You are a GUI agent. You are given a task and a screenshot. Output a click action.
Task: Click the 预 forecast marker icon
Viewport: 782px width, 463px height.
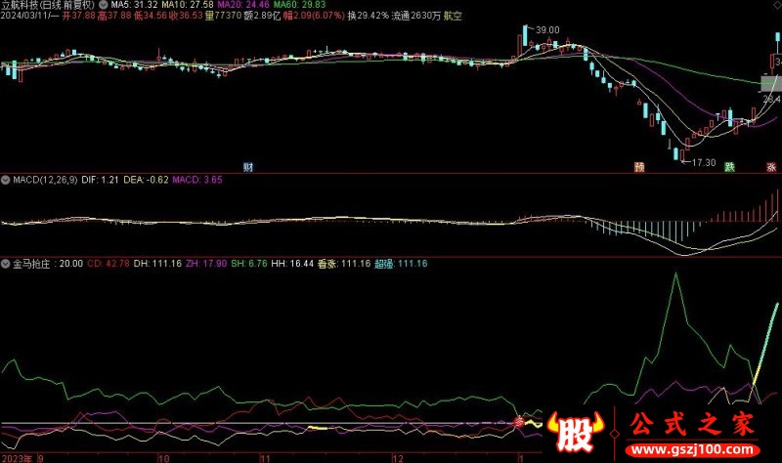click(639, 167)
